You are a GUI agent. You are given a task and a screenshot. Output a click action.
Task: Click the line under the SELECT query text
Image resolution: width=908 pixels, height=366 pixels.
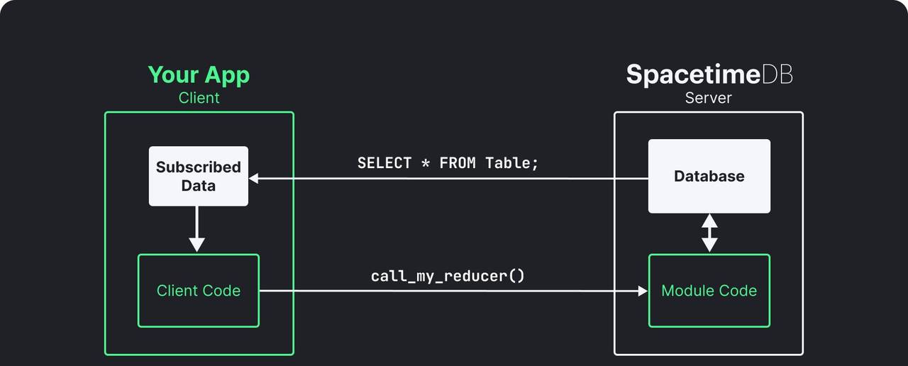point(448,179)
